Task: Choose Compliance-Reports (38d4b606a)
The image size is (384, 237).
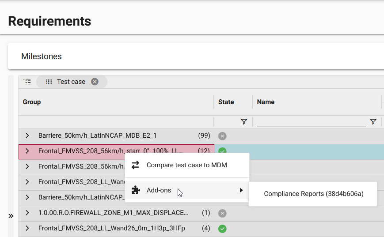Action: click(313, 194)
